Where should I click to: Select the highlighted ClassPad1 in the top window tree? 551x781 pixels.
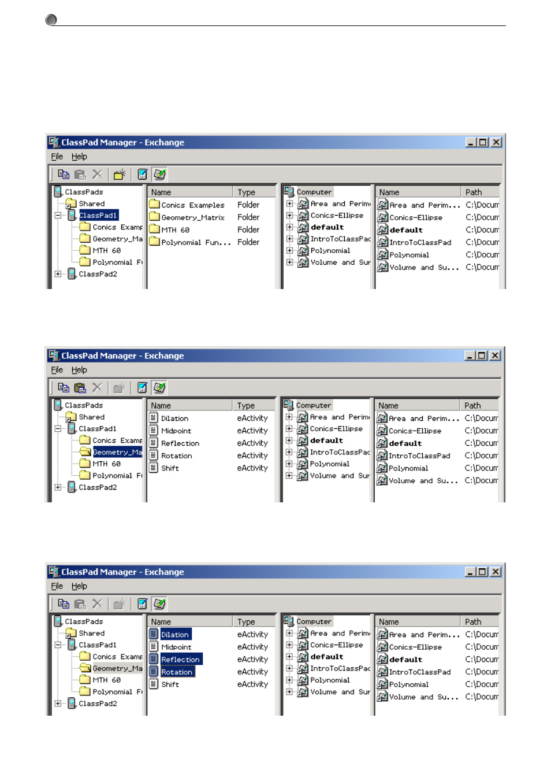pyautogui.click(x=98, y=215)
